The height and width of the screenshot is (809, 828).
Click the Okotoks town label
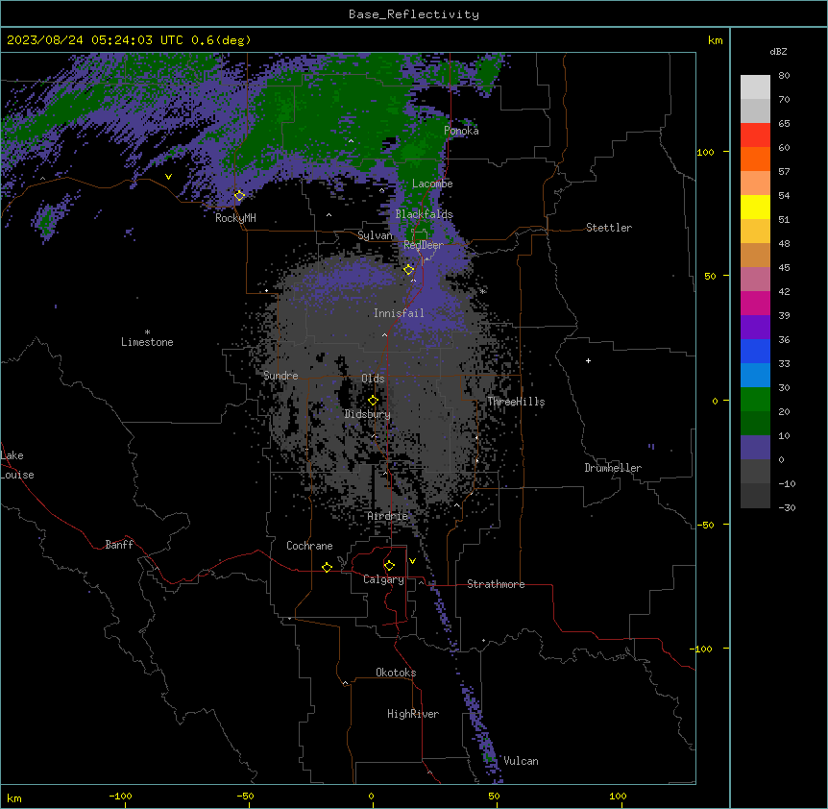[x=396, y=673]
